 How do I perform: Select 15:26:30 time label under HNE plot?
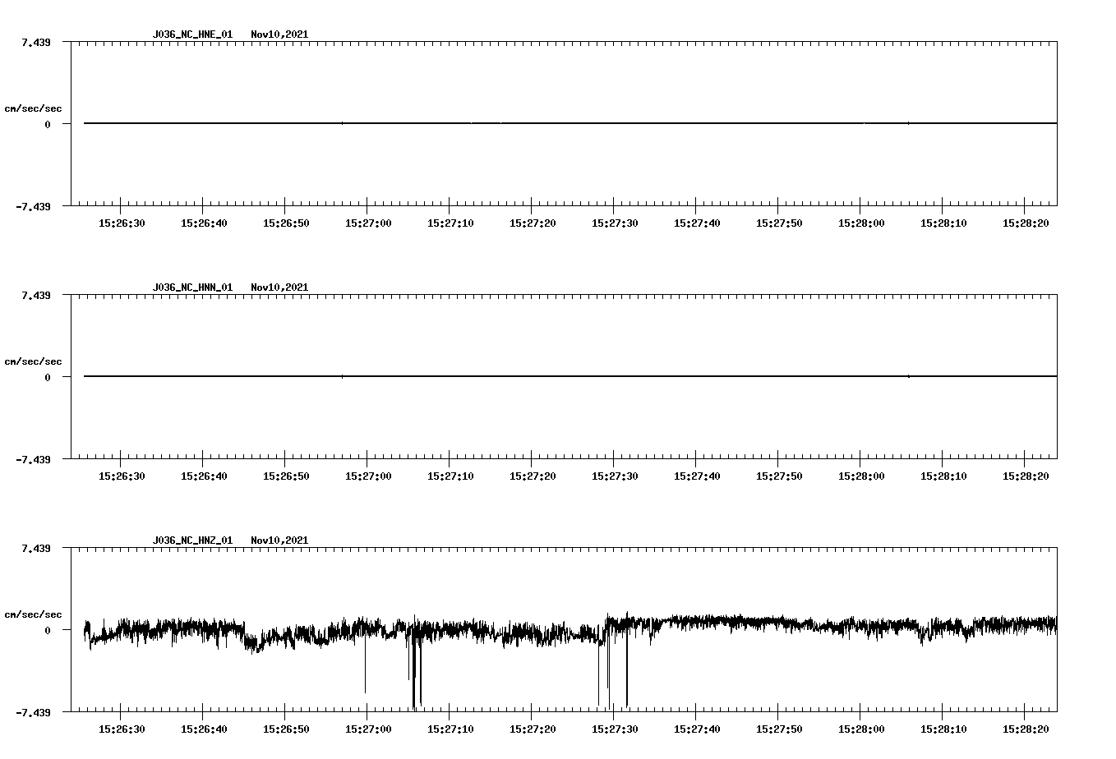(122, 223)
